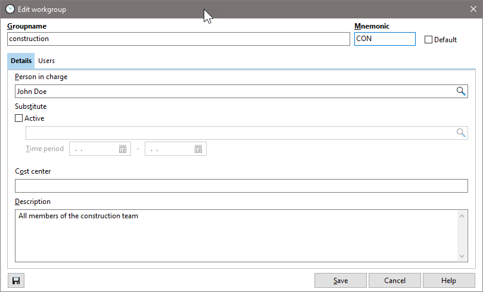Screen dimensions: 483x292
Task: Open the end date calendar picker
Action: coord(198,149)
